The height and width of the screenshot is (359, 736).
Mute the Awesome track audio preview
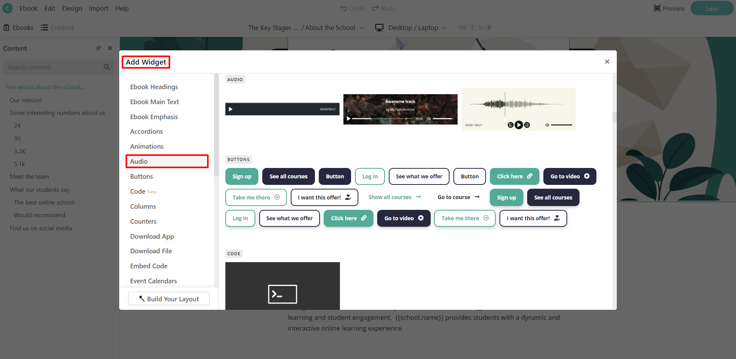pyautogui.click(x=428, y=118)
